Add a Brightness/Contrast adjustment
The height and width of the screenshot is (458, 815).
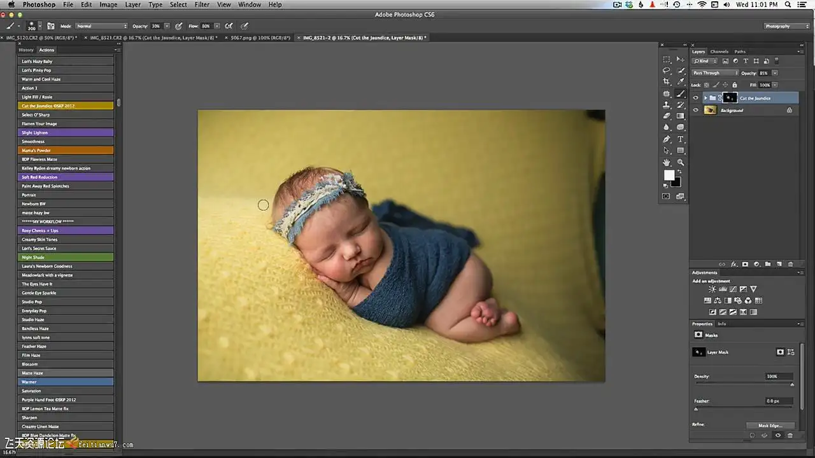coord(712,289)
